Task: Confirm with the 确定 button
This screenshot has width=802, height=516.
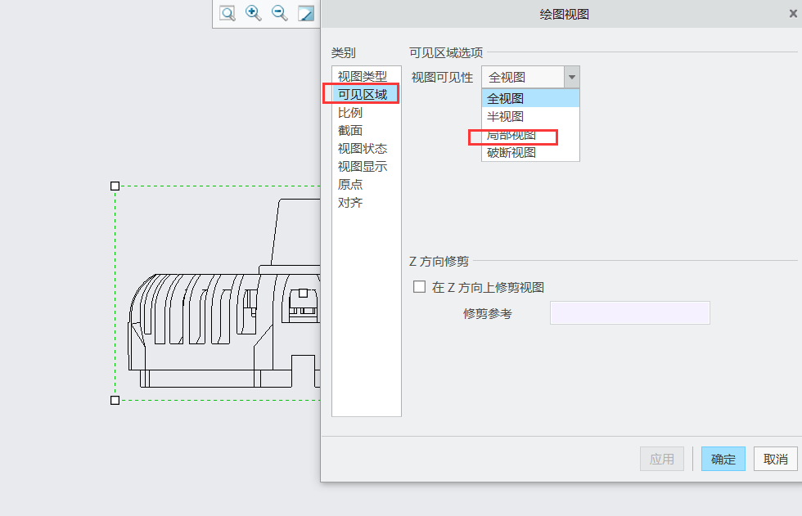Action: [x=723, y=459]
